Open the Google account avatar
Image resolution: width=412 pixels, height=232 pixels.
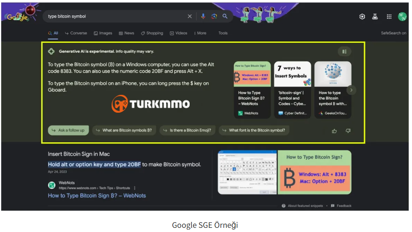coord(402,16)
